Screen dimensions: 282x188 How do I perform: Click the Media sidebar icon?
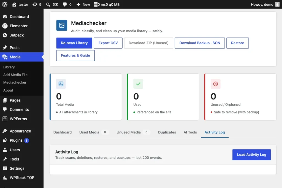[5, 57]
